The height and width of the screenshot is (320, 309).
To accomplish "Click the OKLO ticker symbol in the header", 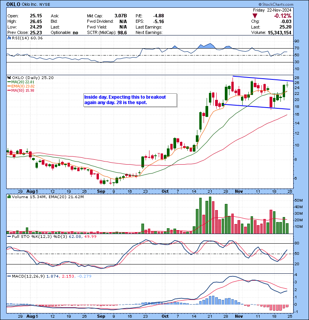I will click(13, 4).
